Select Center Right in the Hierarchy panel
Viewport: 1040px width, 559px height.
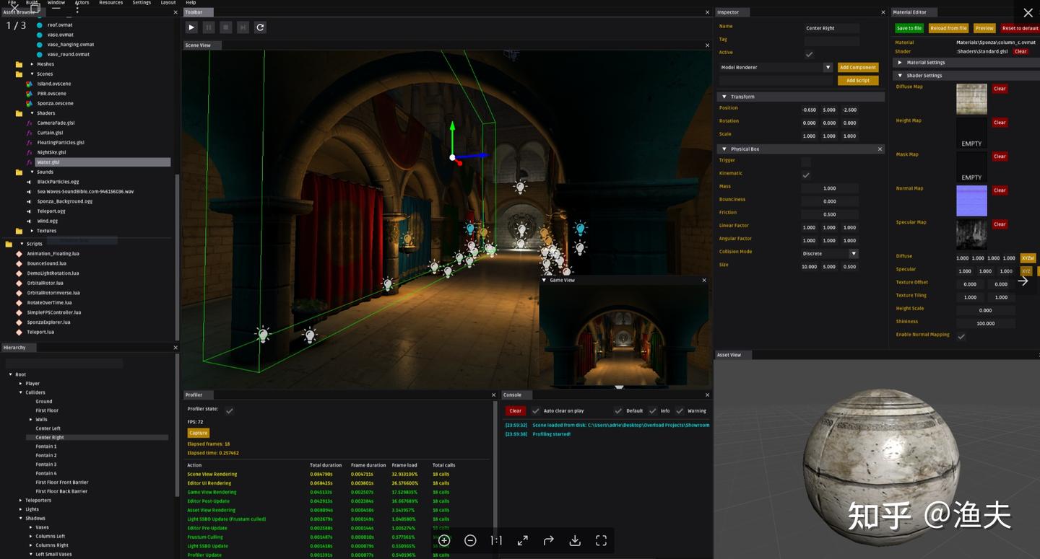click(51, 437)
